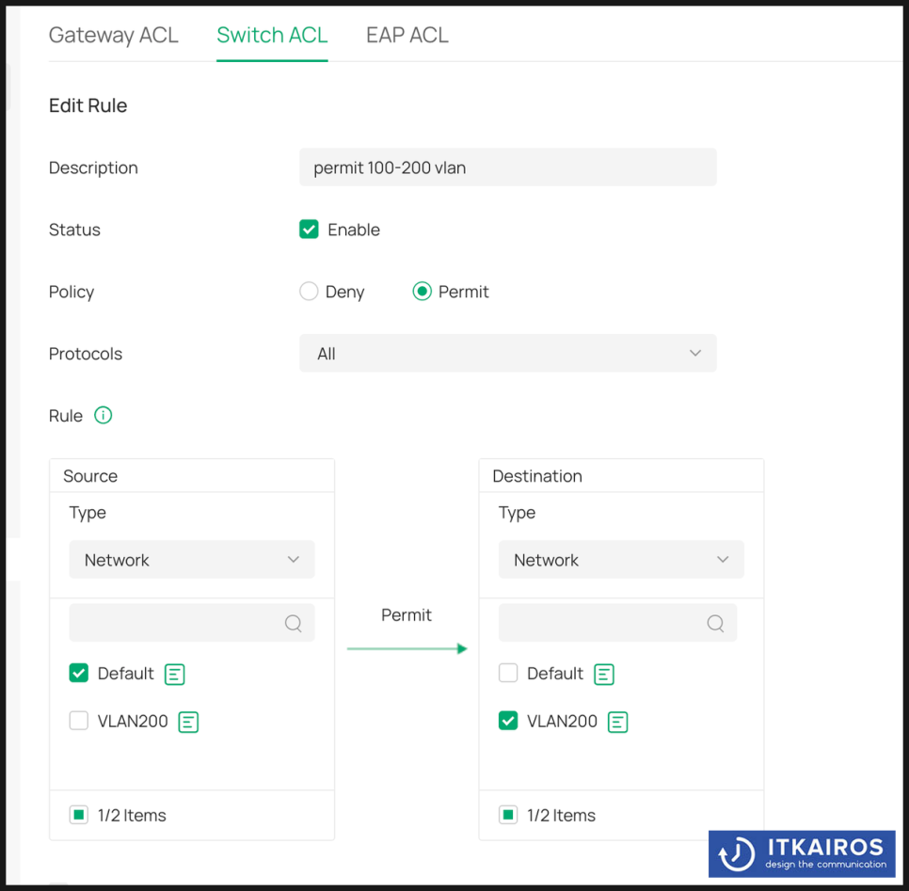Uncheck VLAN200 in the Destination list

(508, 721)
